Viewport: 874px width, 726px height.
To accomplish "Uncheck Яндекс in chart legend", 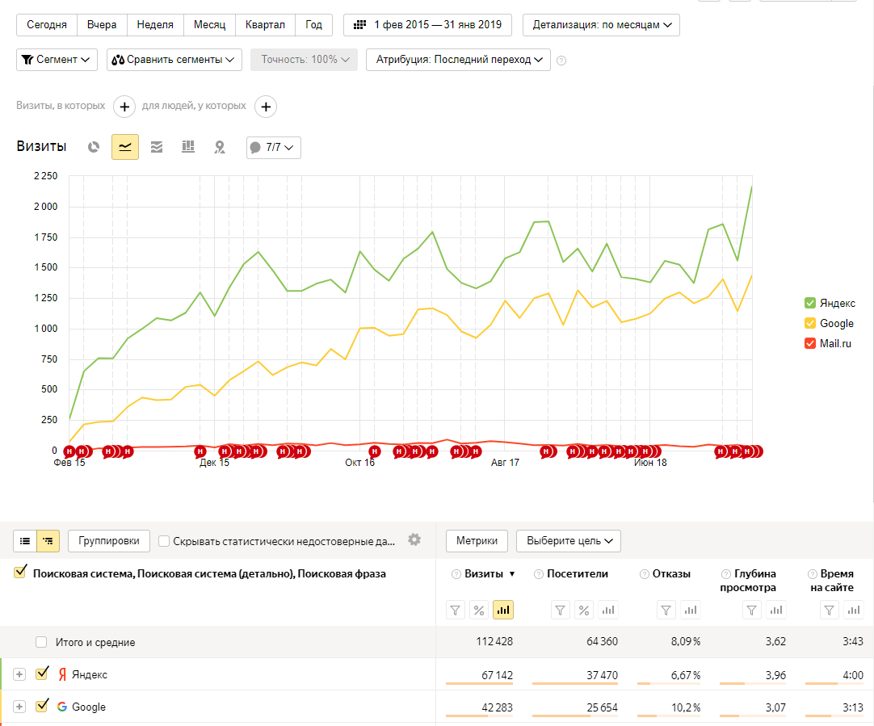I will [810, 303].
